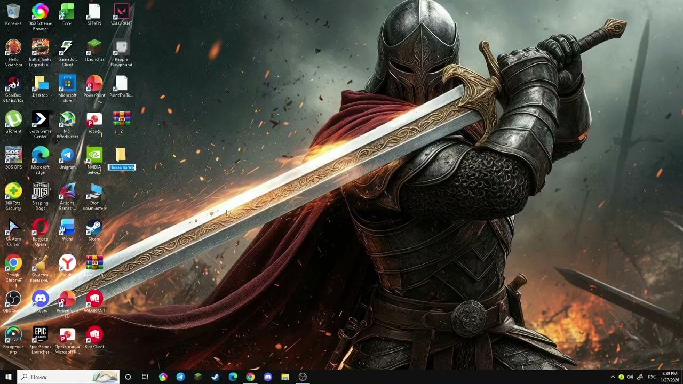Select the Этот компьютер icon

coord(94,190)
